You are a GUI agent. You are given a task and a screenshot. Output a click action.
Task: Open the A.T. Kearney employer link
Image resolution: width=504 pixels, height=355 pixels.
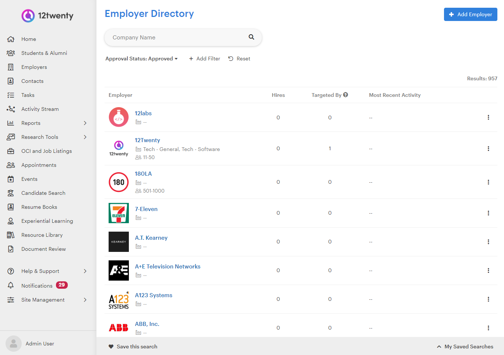(x=151, y=238)
